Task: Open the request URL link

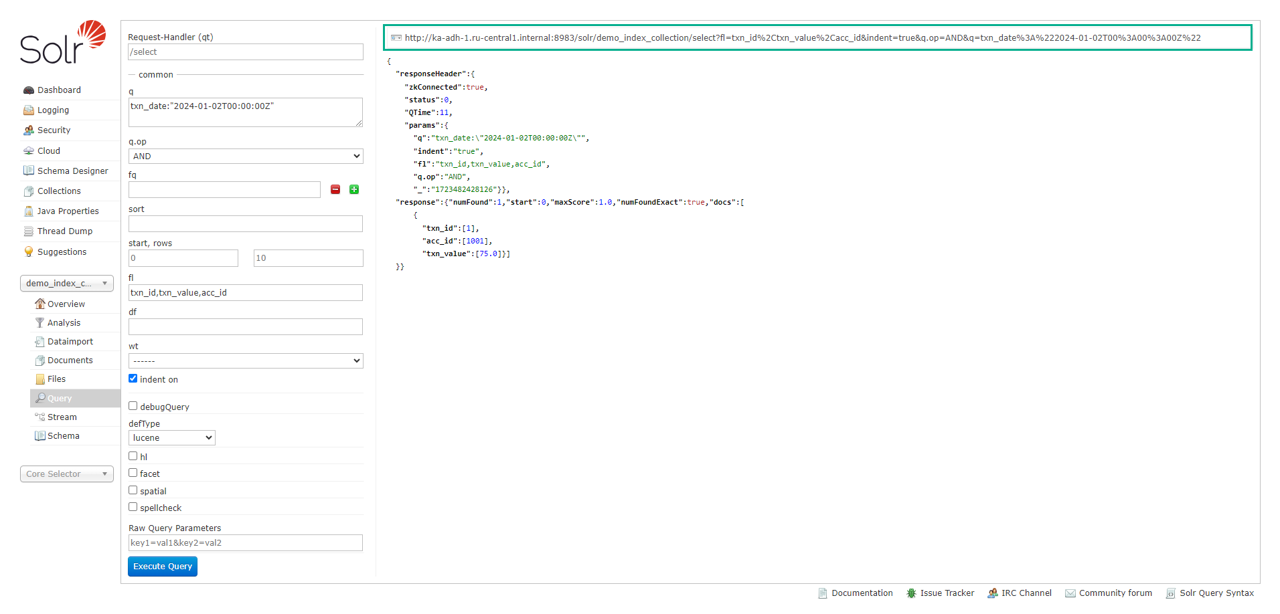Action: [x=803, y=38]
